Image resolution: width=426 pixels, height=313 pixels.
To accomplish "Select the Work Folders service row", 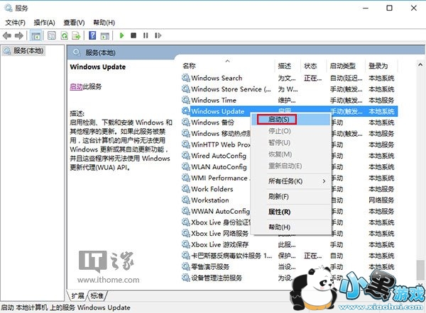I will click(290, 189).
